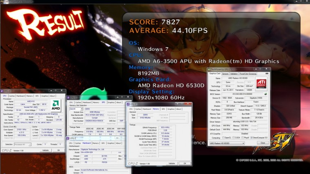Click the GPU-Z title bar icon
The image size is (310, 174).
pyautogui.click(x=210, y=69)
